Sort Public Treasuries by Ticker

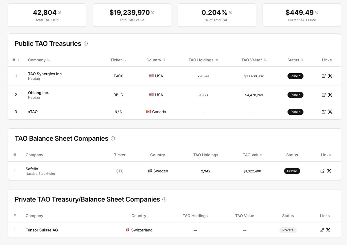(x=118, y=60)
